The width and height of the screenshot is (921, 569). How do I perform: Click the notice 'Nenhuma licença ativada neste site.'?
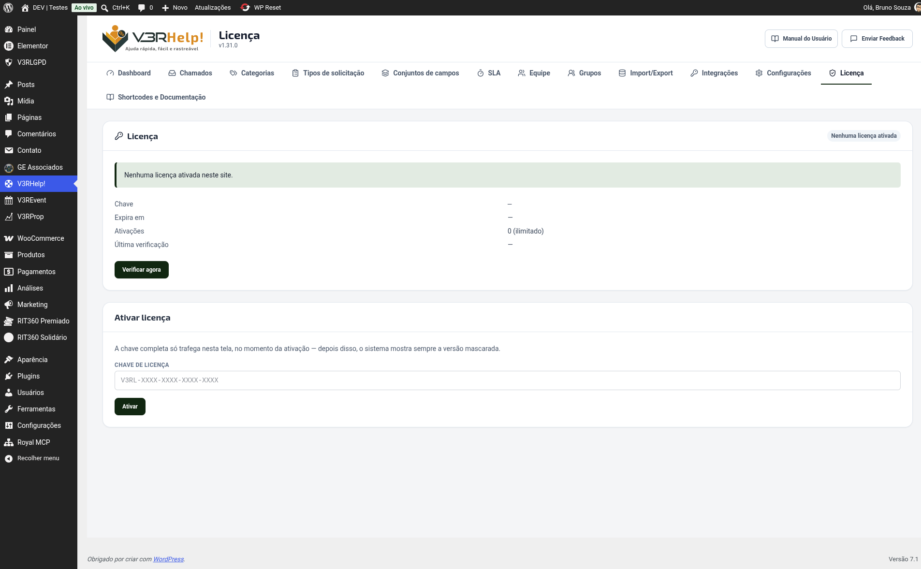508,175
